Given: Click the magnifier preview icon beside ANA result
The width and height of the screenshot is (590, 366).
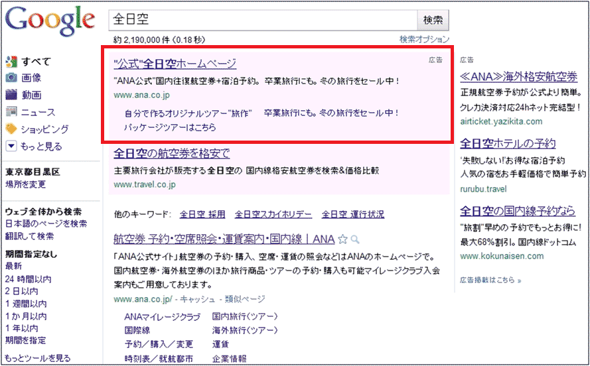Looking at the screenshot, I should pyautogui.click(x=355, y=239).
